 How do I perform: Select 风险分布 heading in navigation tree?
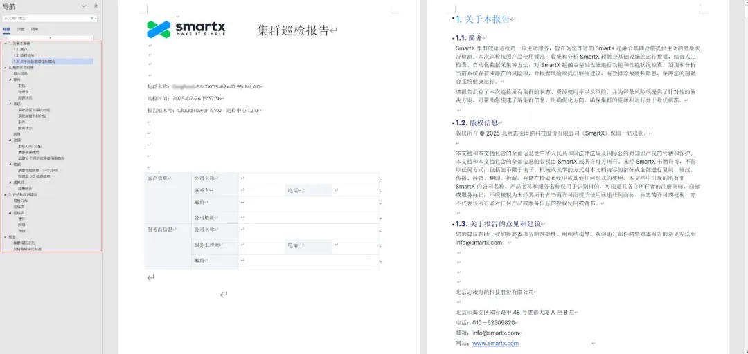pyautogui.click(x=21, y=201)
